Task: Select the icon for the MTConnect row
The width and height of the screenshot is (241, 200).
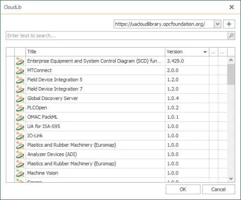Action: click(20, 70)
